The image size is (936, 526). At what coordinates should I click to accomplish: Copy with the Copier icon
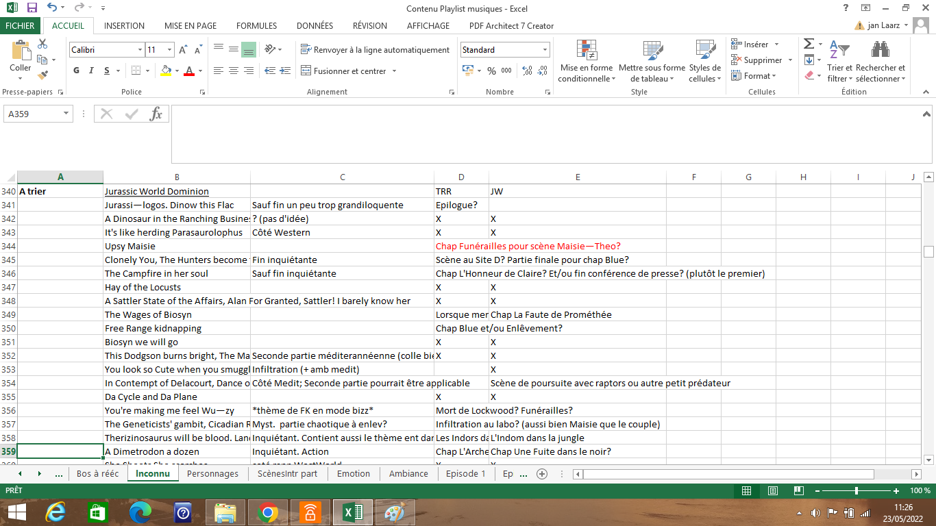pyautogui.click(x=42, y=59)
